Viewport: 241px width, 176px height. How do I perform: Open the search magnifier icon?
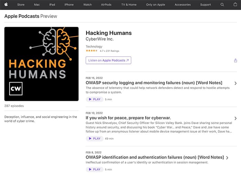point(222,4)
